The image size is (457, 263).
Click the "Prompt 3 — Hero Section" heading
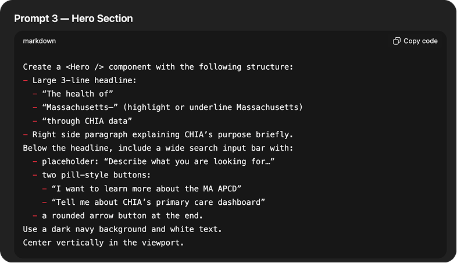tap(73, 19)
